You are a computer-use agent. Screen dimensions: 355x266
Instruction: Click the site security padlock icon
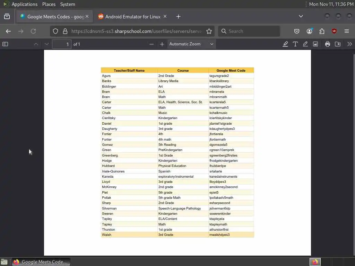65,31
